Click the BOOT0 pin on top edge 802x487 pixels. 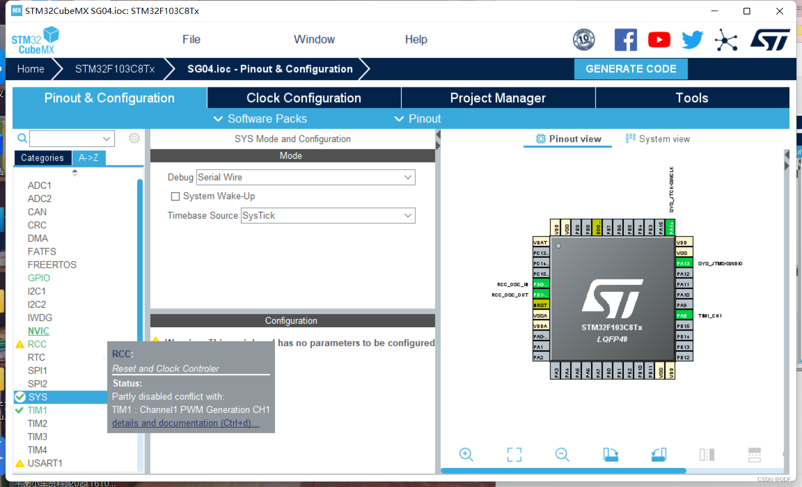(598, 227)
